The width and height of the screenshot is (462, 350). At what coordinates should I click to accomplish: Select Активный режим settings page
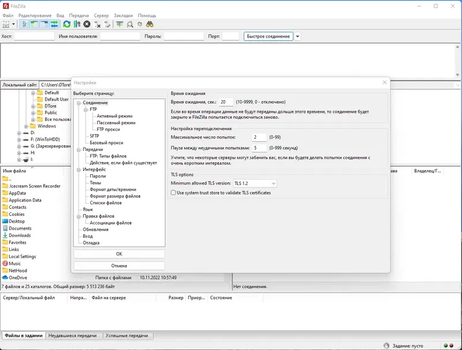(x=114, y=116)
